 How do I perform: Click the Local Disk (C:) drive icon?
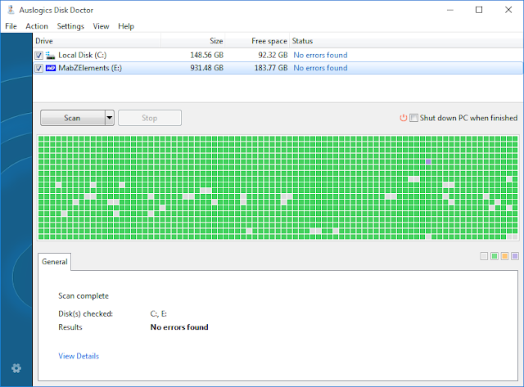[x=51, y=55]
